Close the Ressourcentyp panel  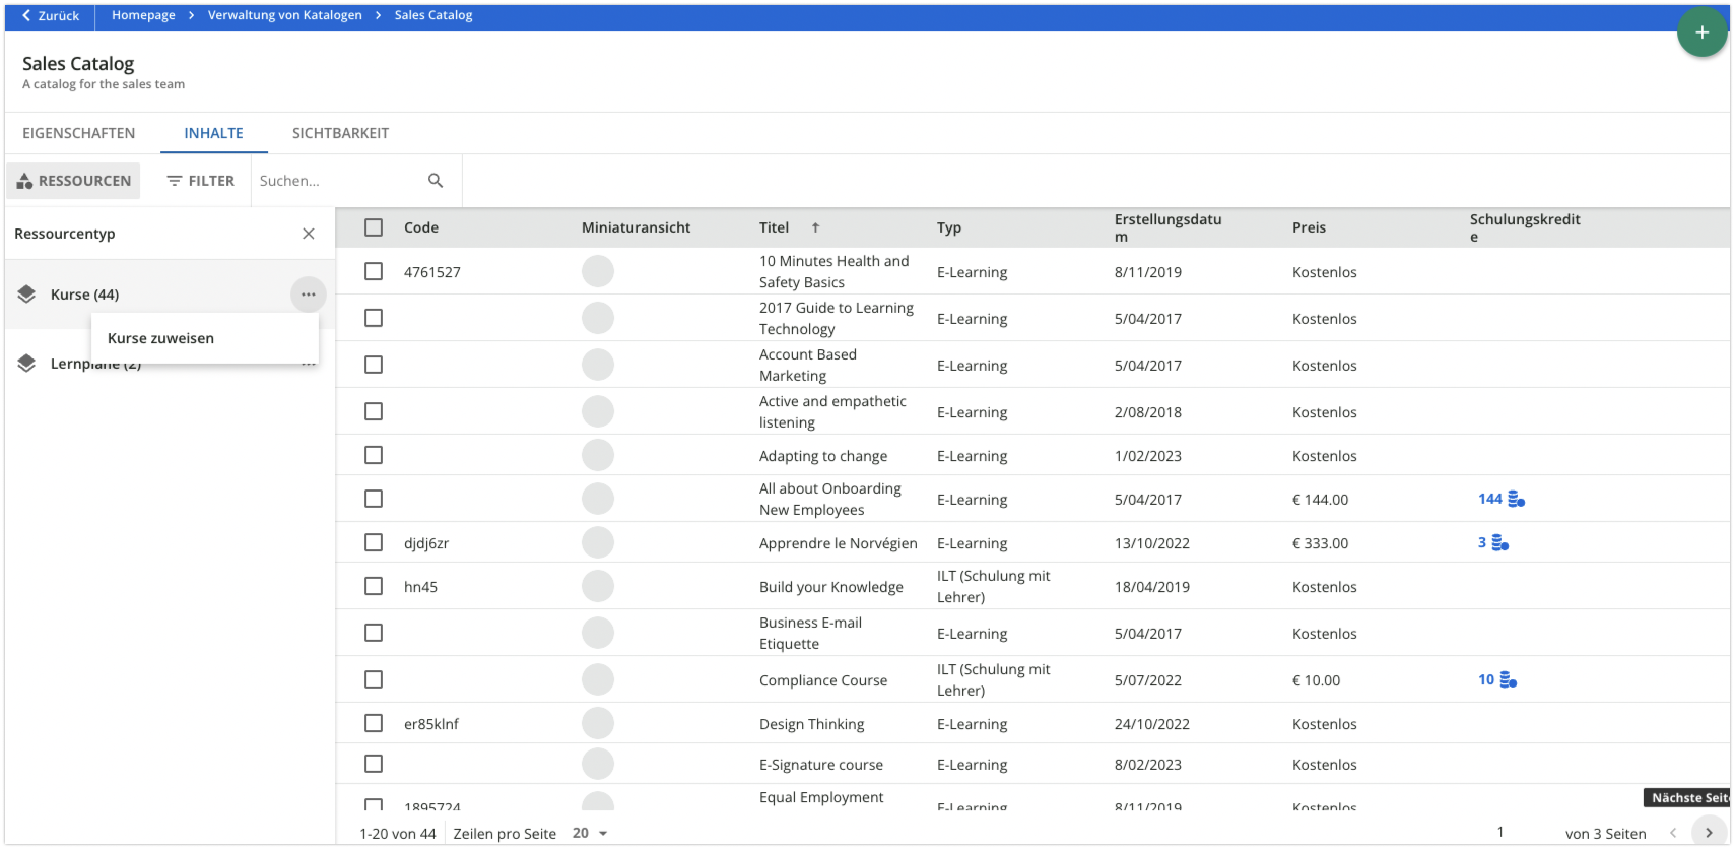pyautogui.click(x=309, y=234)
